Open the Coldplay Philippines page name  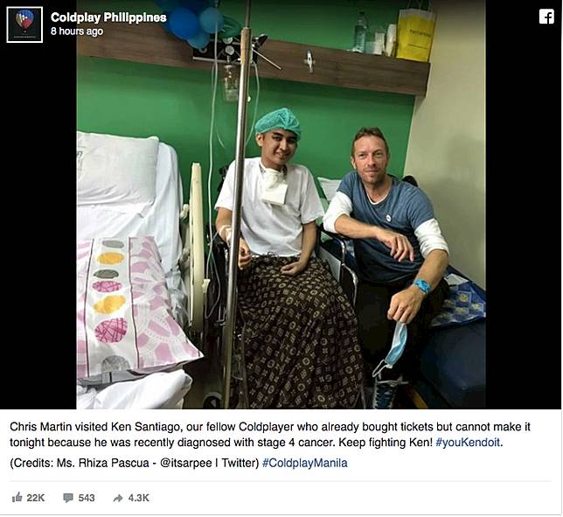coord(108,17)
